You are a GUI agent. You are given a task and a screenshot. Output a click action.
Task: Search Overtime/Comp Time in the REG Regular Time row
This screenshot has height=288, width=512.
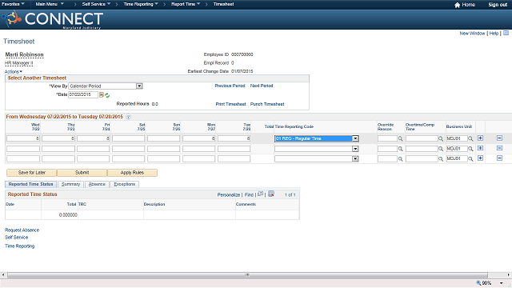[441, 138]
